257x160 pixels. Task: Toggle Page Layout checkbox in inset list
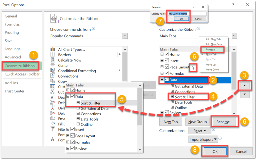(73, 135)
